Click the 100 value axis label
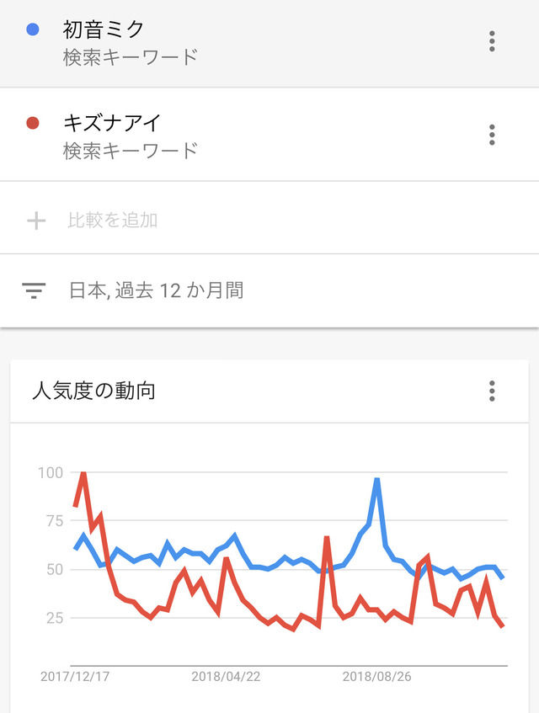This screenshot has width=539, height=713. click(51, 473)
